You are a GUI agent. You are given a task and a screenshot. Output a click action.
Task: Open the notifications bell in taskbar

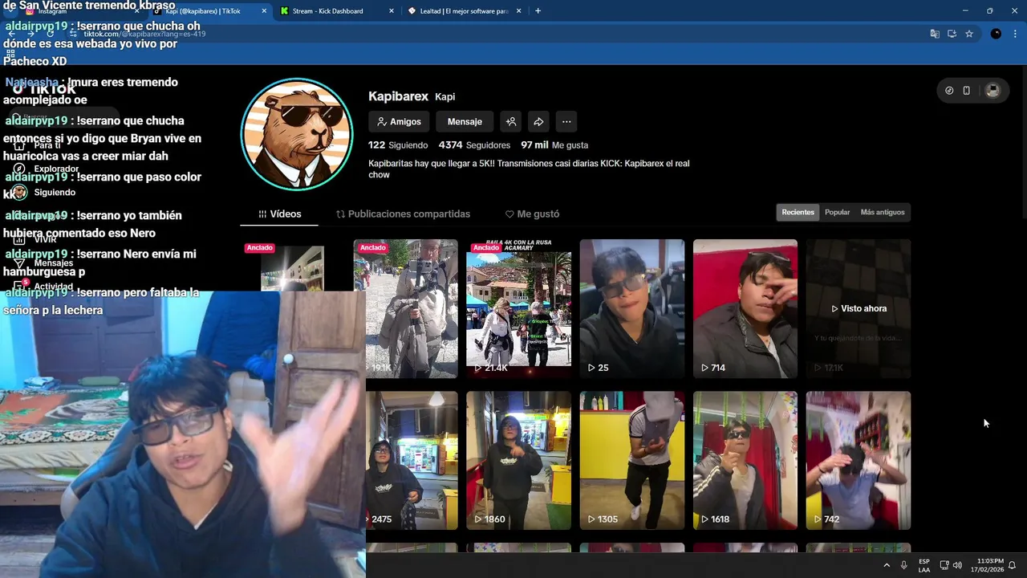click(1013, 565)
